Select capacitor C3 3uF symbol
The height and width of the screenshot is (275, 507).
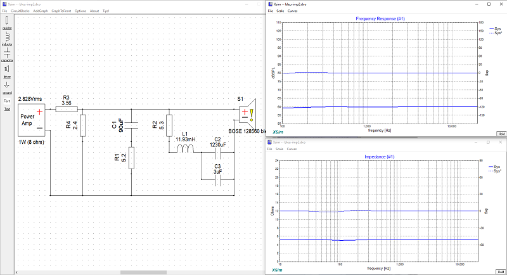(x=218, y=182)
